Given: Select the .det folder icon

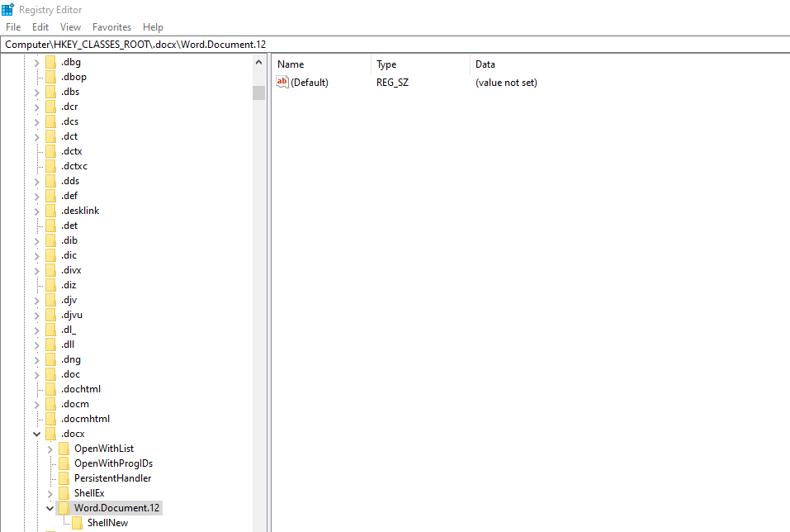Looking at the screenshot, I should point(50,226).
